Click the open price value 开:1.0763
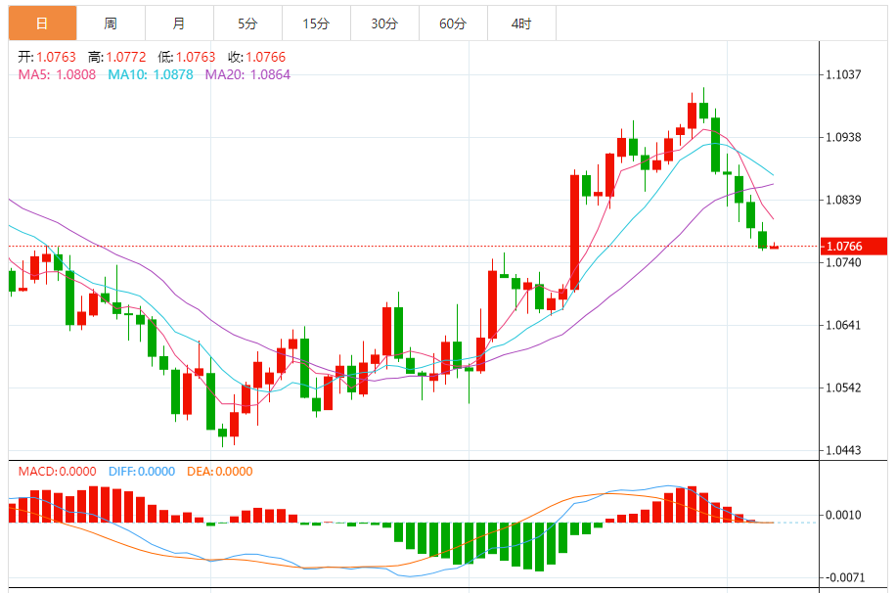Image resolution: width=896 pixels, height=593 pixels. (x=47, y=57)
